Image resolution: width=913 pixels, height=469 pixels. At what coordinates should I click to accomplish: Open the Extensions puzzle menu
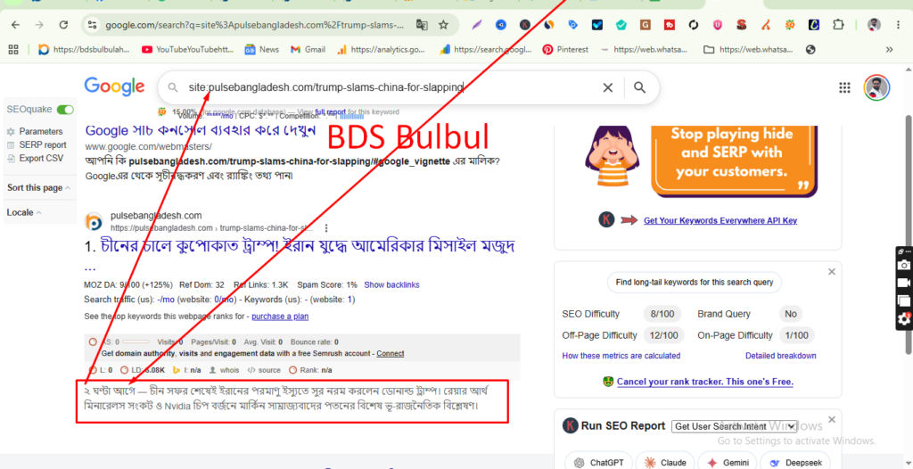click(838, 25)
